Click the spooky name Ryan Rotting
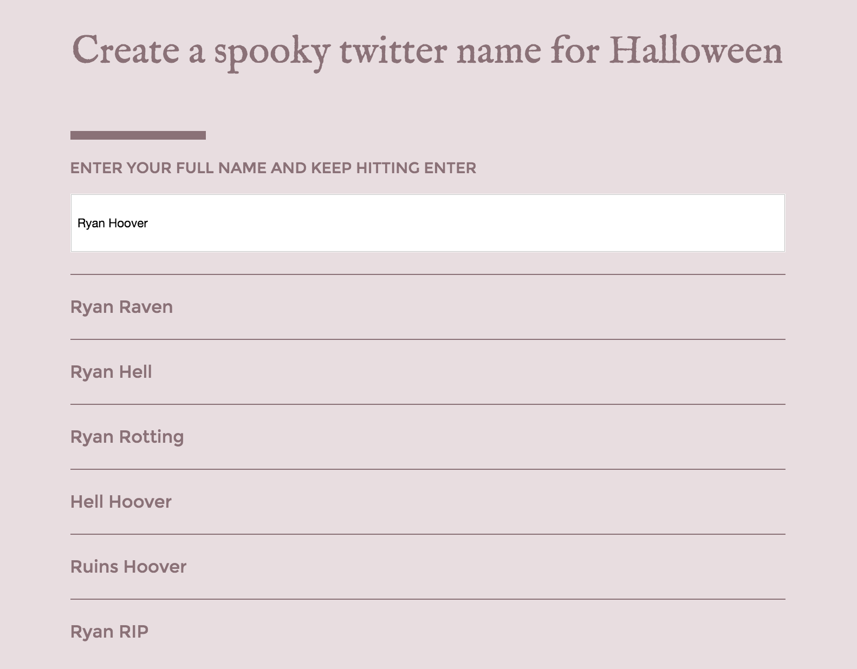 point(127,436)
